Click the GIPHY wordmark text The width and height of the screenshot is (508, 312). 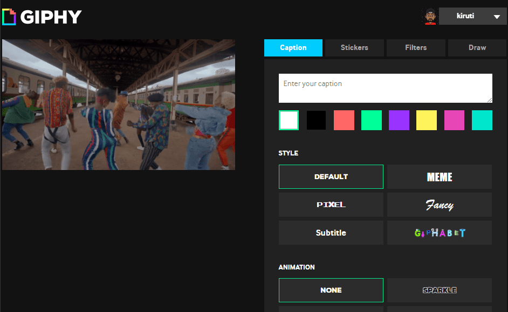pos(51,17)
